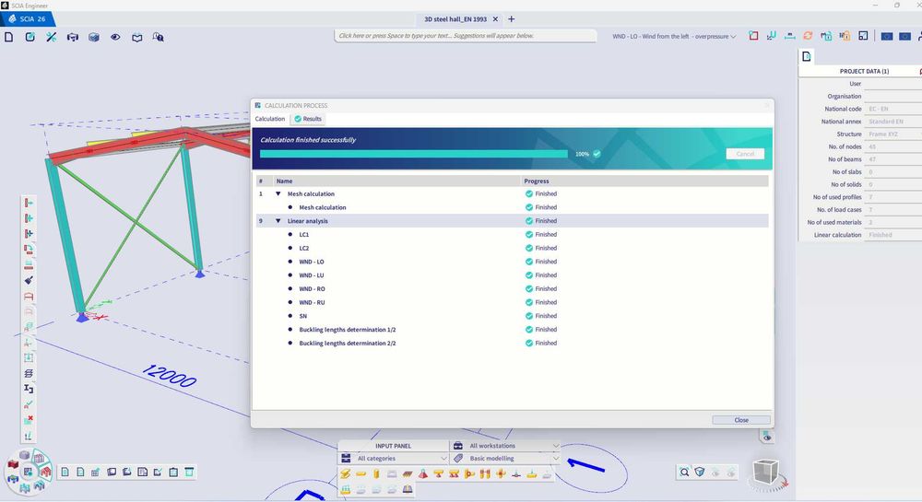The width and height of the screenshot is (922, 502).
Task: Click the trash bin icon in bottom-left toolbar
Action: [189, 472]
